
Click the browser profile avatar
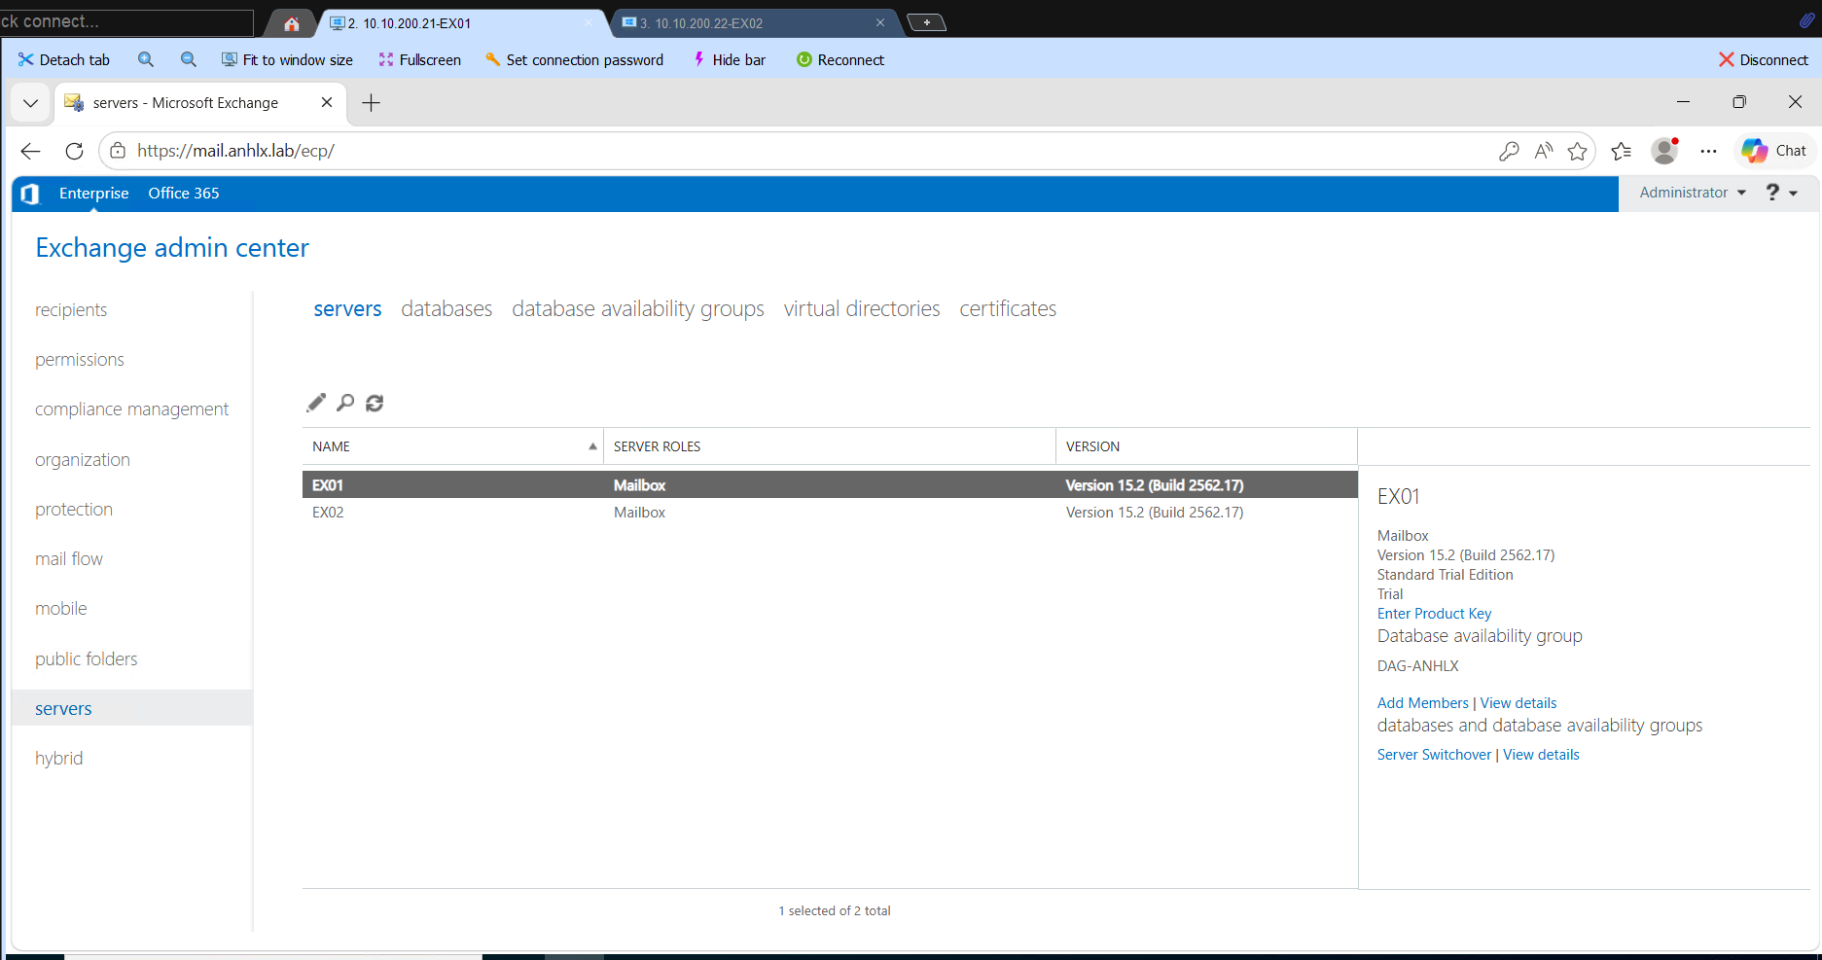coord(1665,151)
